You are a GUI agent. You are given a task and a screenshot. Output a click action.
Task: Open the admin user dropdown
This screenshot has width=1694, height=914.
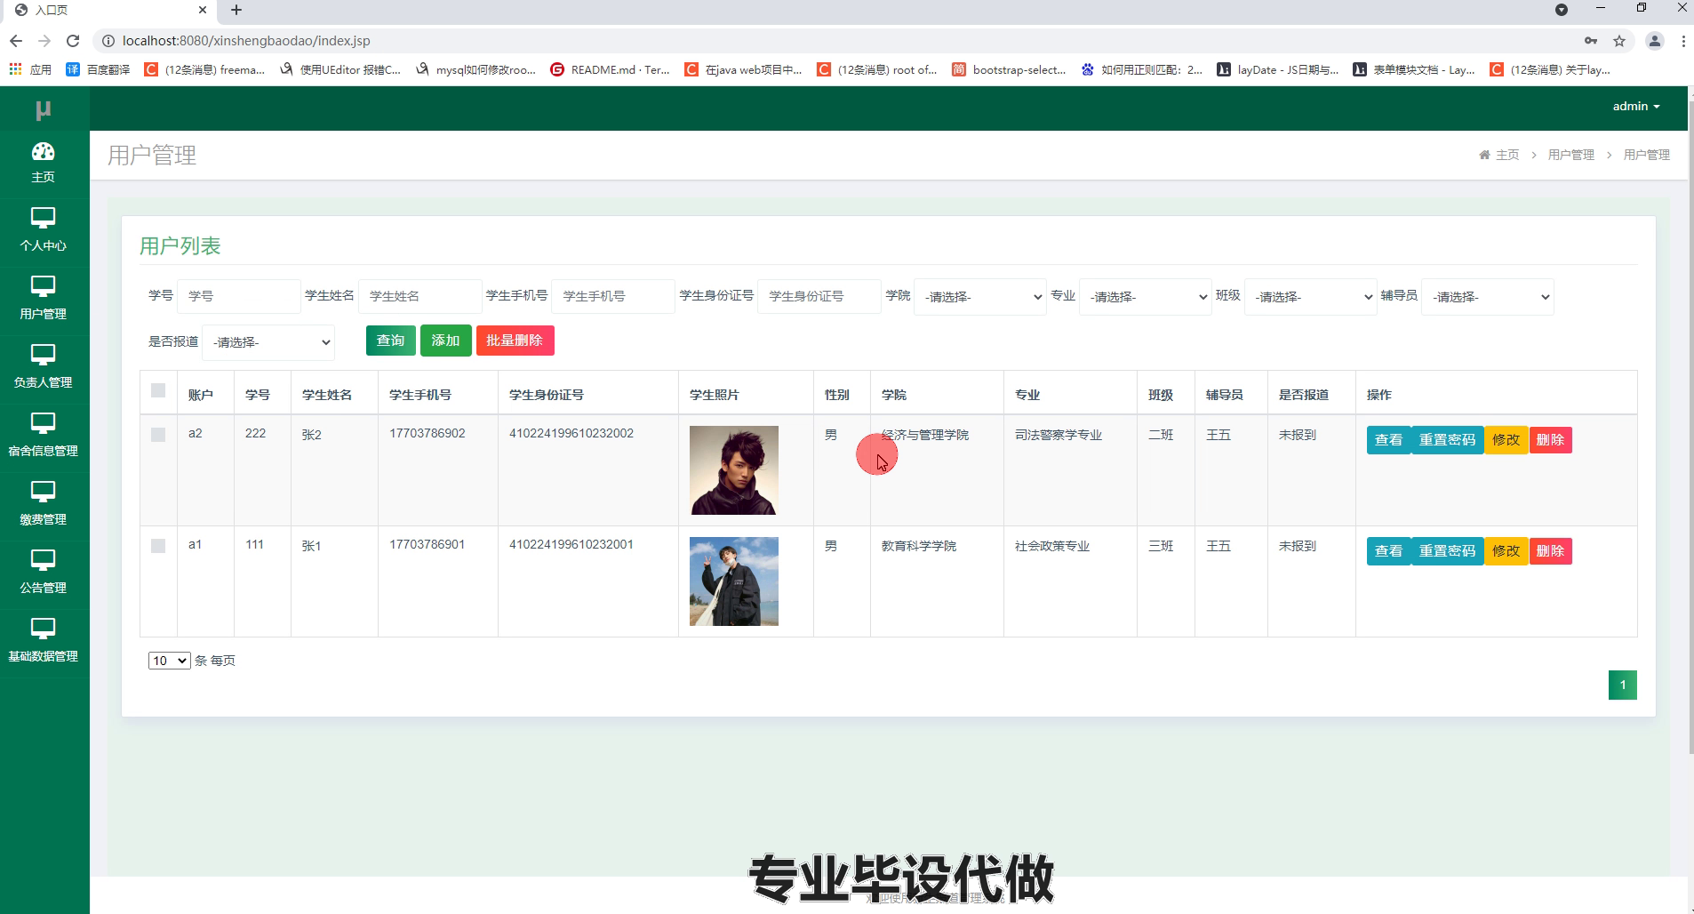[1636, 106]
